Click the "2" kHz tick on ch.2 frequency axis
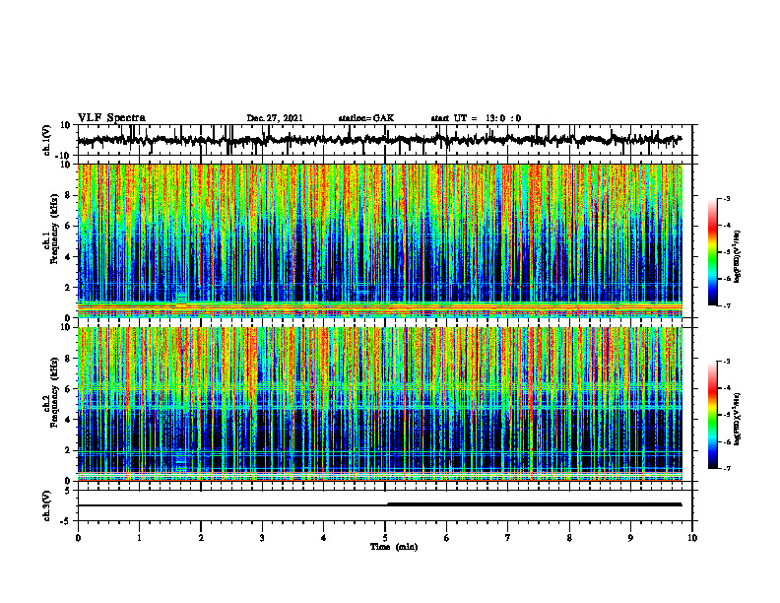The width and height of the screenshot is (780, 603). (x=69, y=450)
